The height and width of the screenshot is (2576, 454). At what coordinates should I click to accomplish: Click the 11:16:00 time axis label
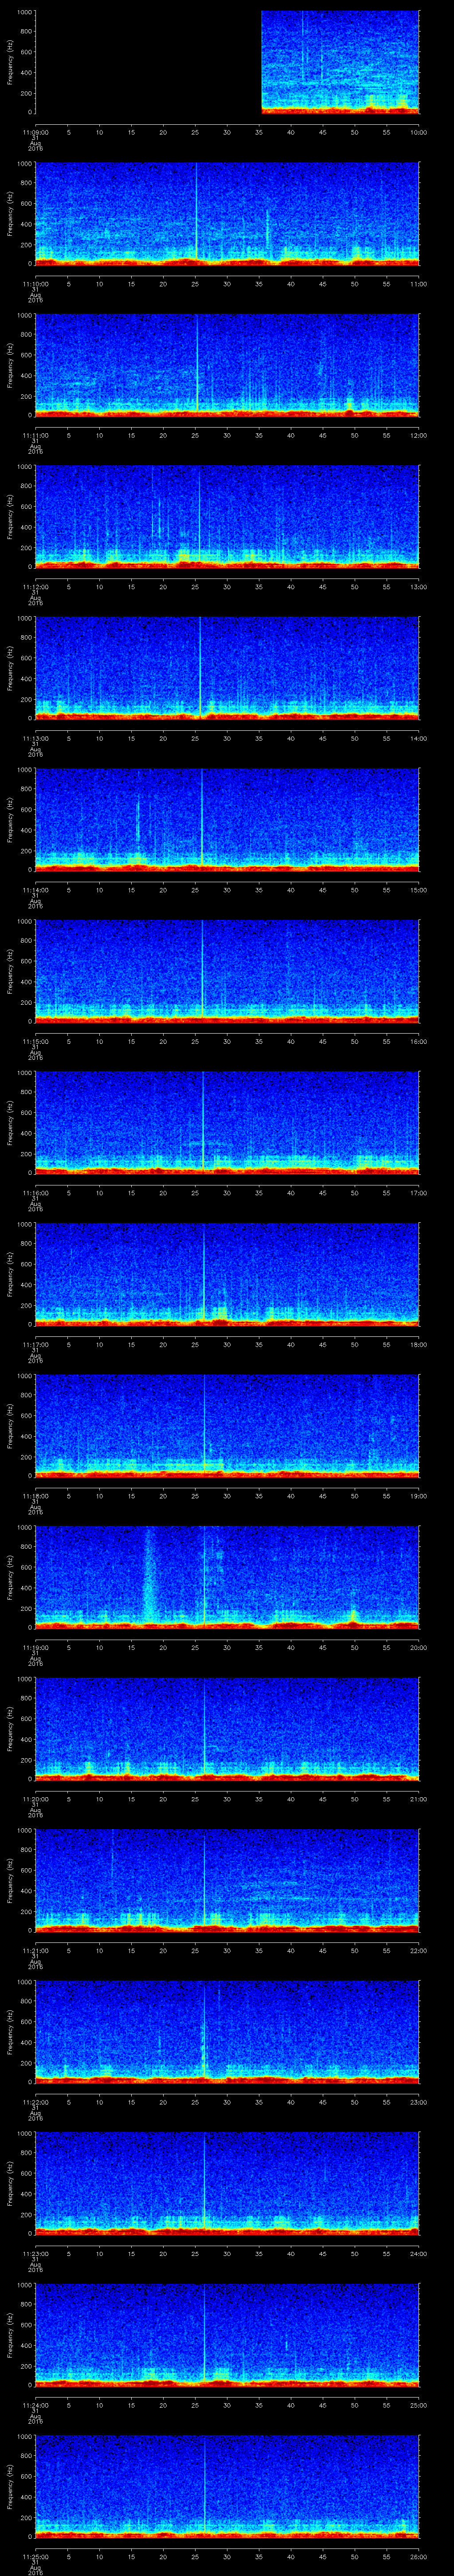[35, 1192]
